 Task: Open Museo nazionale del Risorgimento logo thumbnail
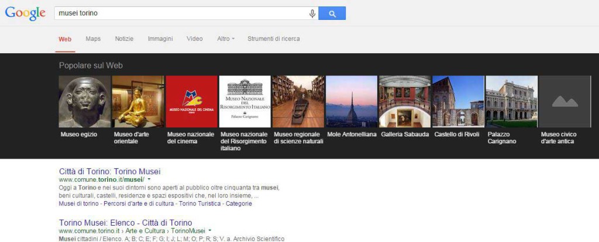pyautogui.click(x=245, y=102)
